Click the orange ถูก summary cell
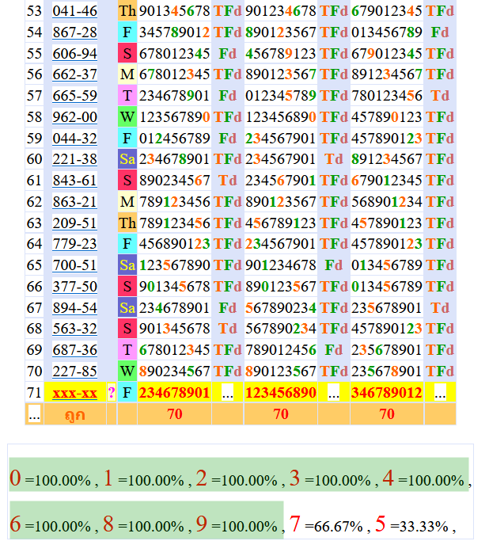This screenshot has height=560, width=489. (x=74, y=413)
